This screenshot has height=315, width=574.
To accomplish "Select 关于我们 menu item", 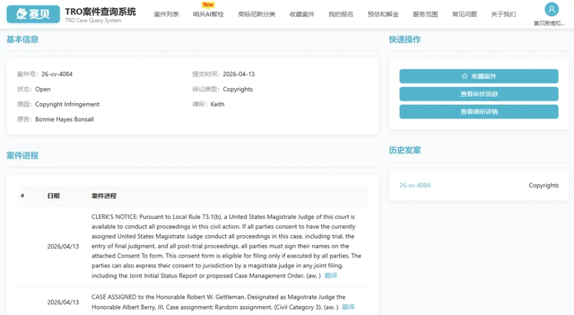I will click(503, 14).
